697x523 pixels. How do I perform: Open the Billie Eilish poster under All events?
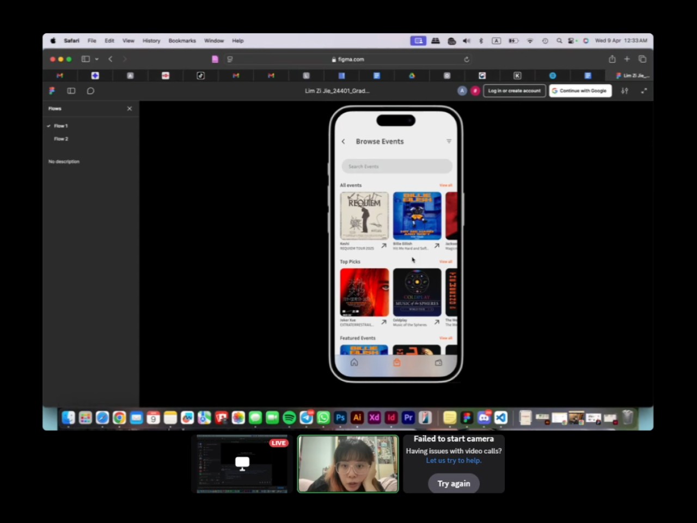pos(417,216)
